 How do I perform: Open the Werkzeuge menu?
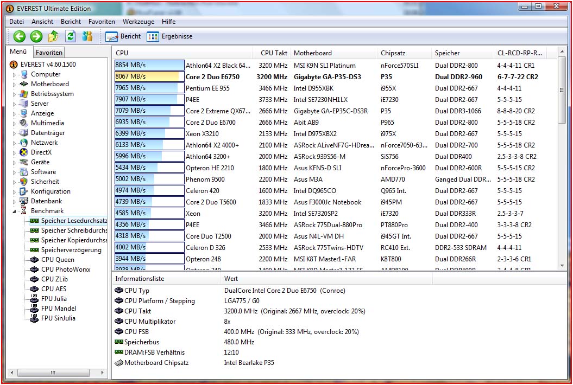[138, 22]
